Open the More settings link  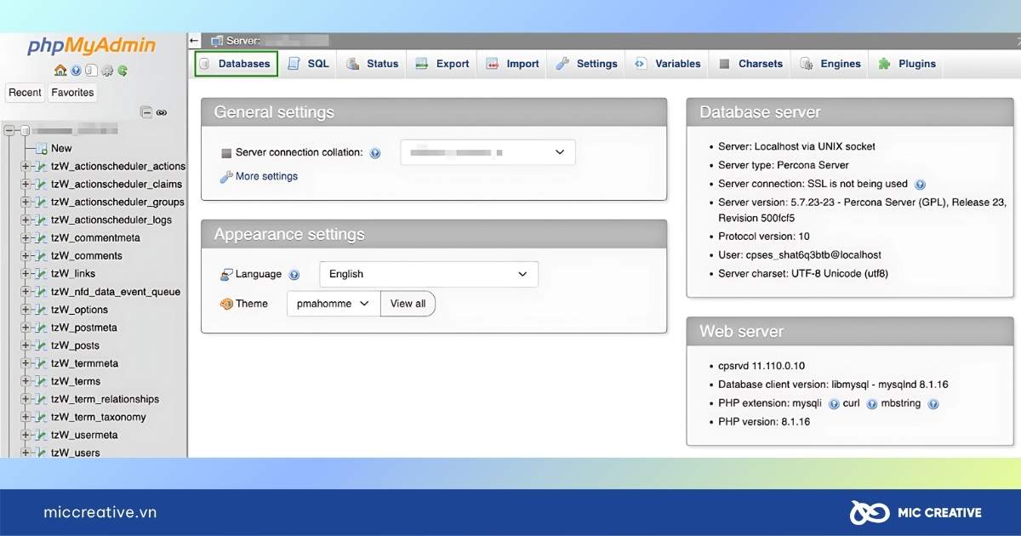(267, 176)
